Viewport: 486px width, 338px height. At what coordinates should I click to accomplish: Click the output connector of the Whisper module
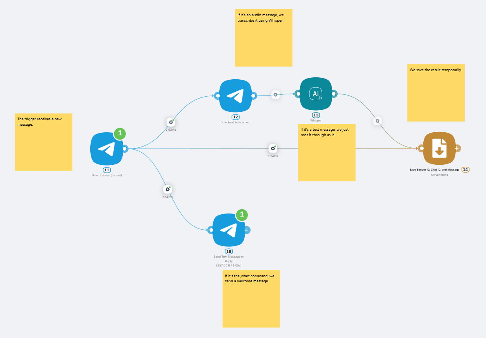click(334, 94)
